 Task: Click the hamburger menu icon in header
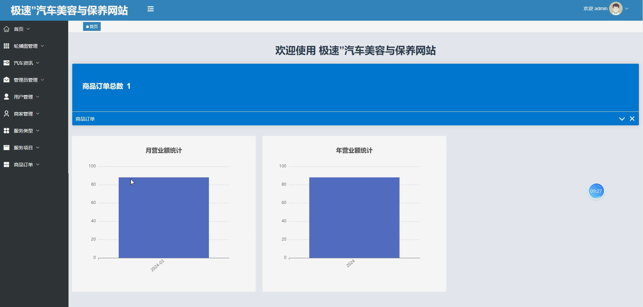(150, 9)
